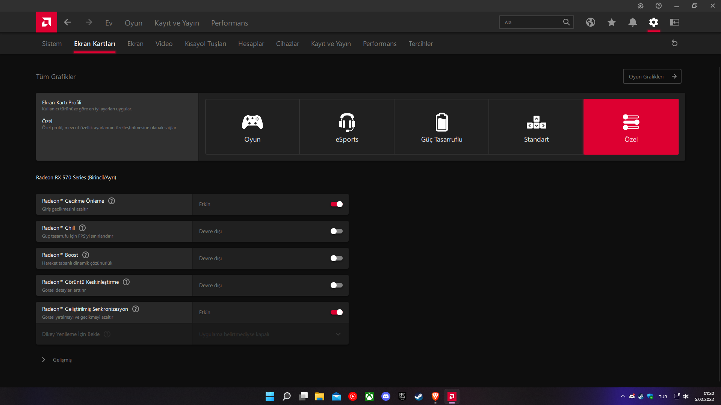This screenshot has width=721, height=405.
Task: Click the search magnifier icon
Action: tap(566, 22)
